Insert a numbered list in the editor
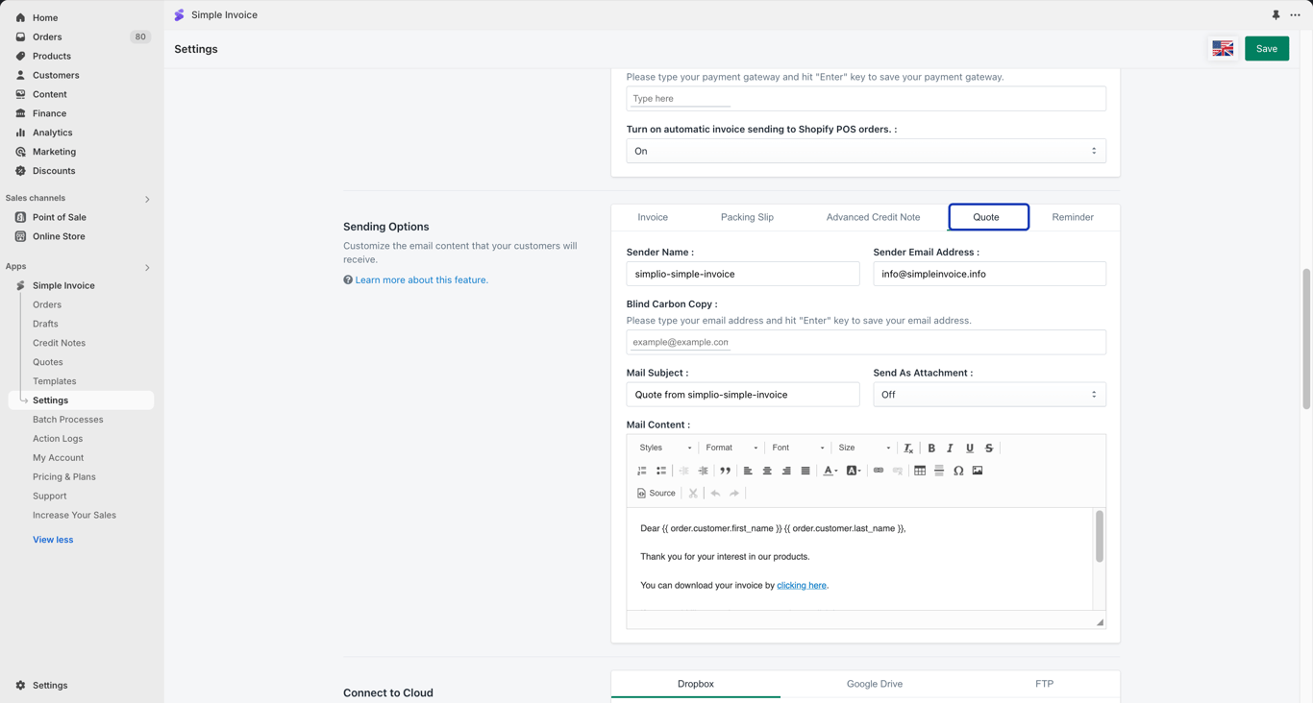Screen dimensions: 1313x703 click(x=642, y=471)
